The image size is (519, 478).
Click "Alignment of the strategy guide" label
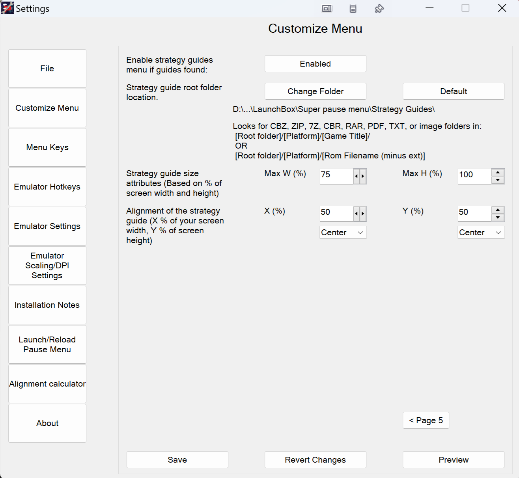pos(175,225)
